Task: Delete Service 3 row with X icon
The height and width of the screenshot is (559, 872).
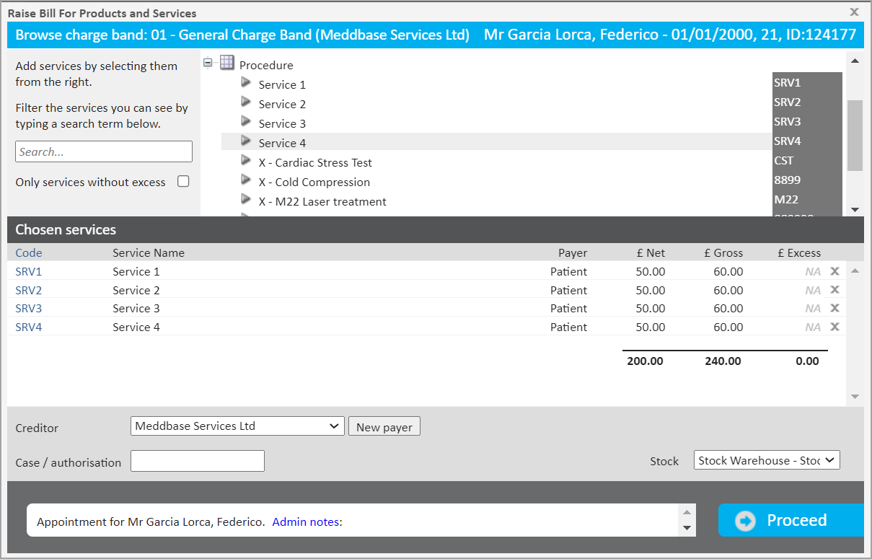Action: click(834, 308)
